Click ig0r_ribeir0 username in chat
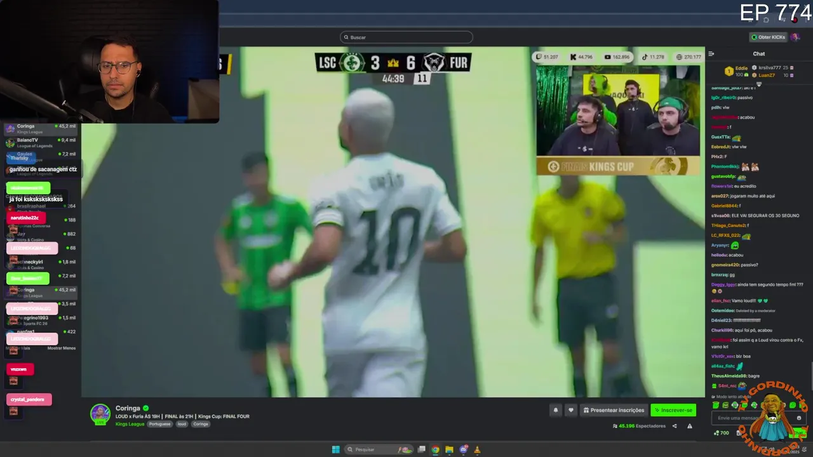This screenshot has height=457, width=813. [x=723, y=98]
